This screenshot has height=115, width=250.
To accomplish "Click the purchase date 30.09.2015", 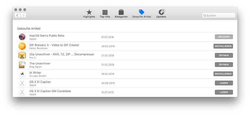I will [108, 83].
